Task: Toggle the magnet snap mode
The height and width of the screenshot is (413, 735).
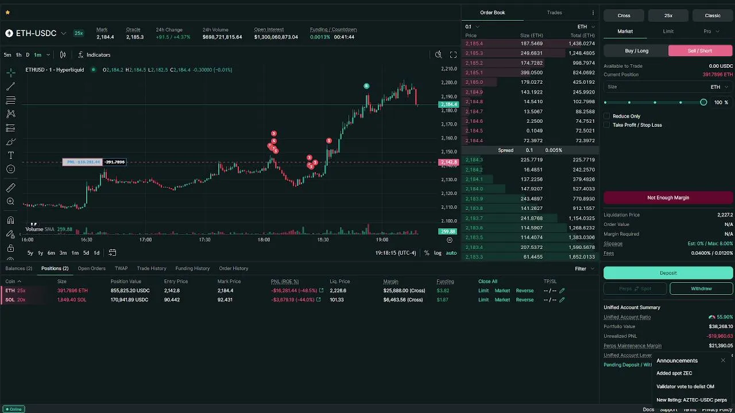Action: (x=10, y=220)
